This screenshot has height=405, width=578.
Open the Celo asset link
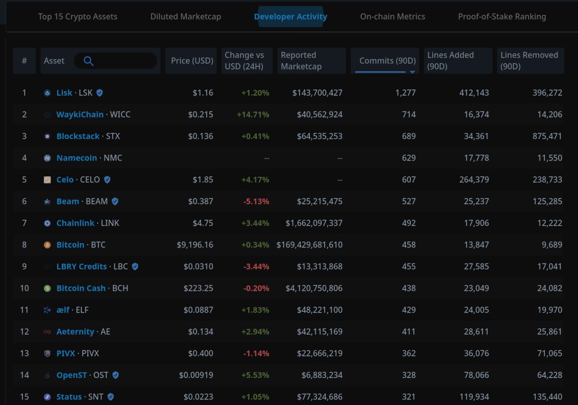(x=65, y=179)
